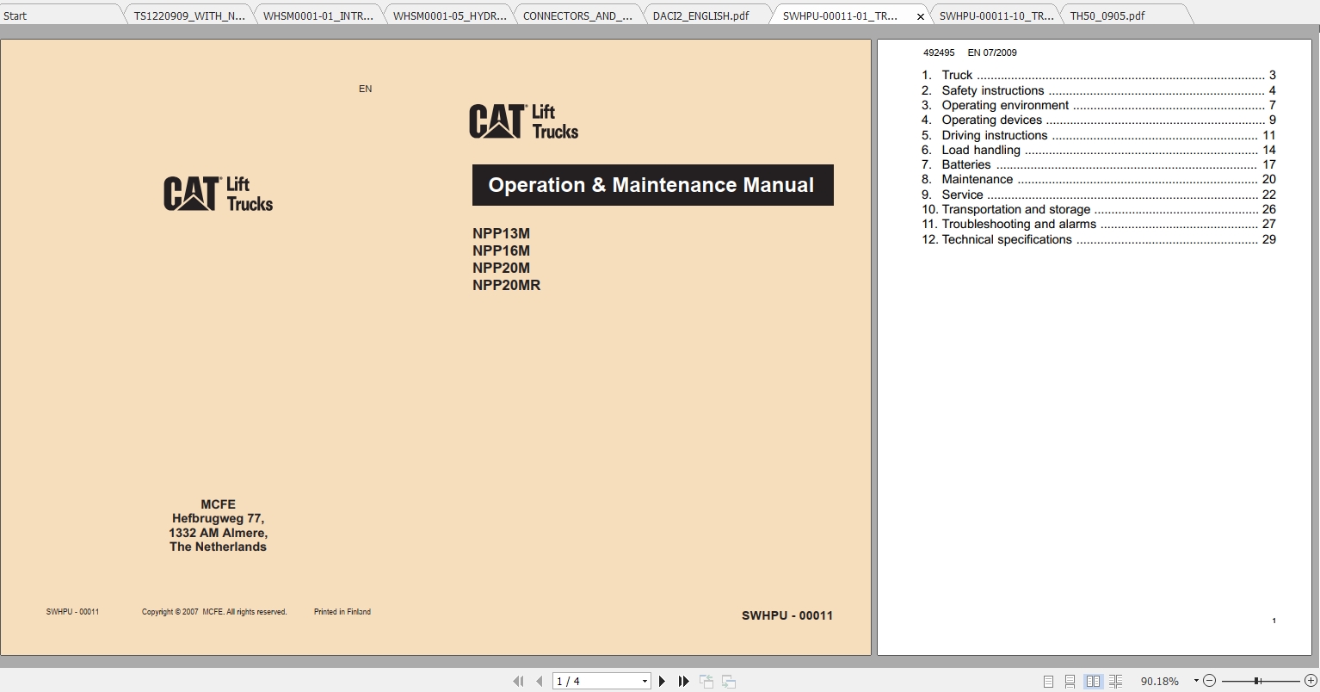Click the bold 'SWHPU - 00011' document code
This screenshot has width=1320, height=692.
pyautogui.click(x=787, y=615)
